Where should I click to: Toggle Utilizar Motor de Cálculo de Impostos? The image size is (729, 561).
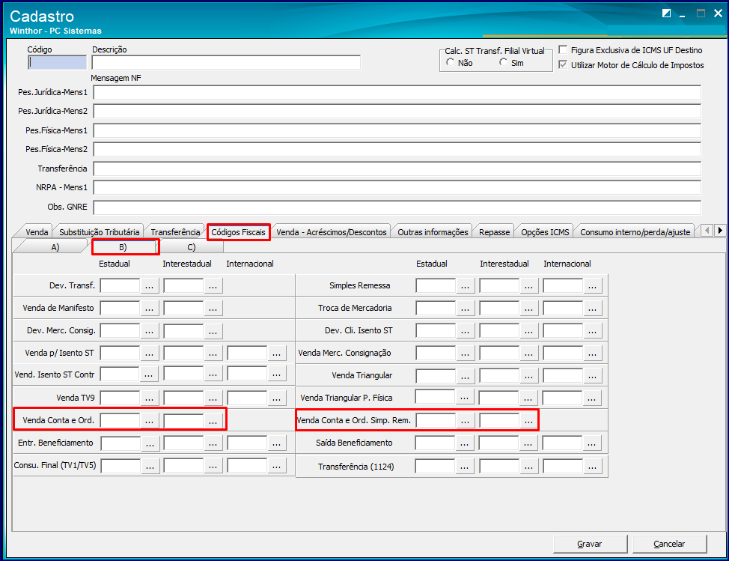[x=563, y=65]
